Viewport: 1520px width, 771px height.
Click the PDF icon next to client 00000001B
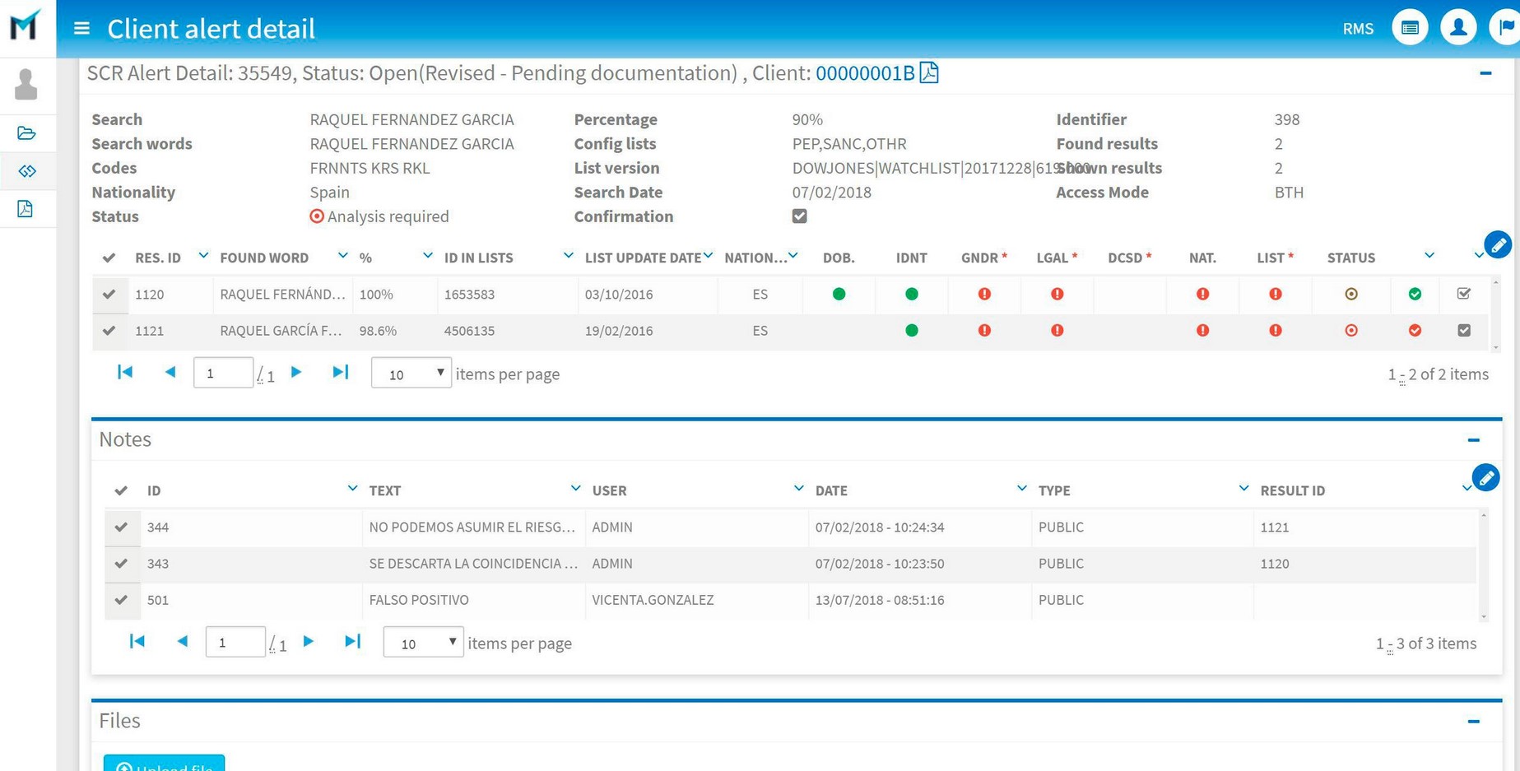929,72
